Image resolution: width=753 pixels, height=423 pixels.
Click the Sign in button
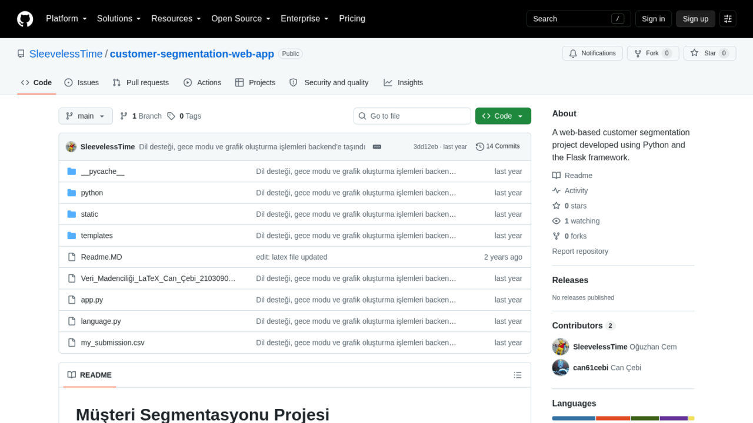tap(653, 19)
